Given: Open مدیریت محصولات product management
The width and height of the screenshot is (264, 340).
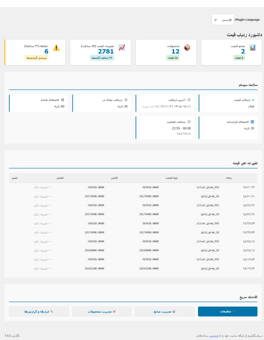Looking at the screenshot, I should coord(102,311).
